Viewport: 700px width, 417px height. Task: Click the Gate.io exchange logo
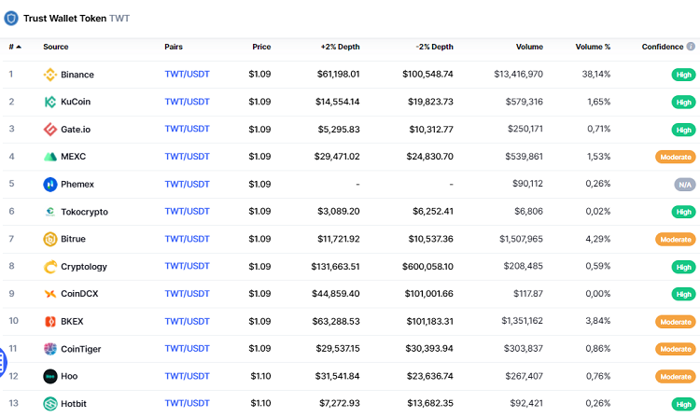tap(50, 130)
